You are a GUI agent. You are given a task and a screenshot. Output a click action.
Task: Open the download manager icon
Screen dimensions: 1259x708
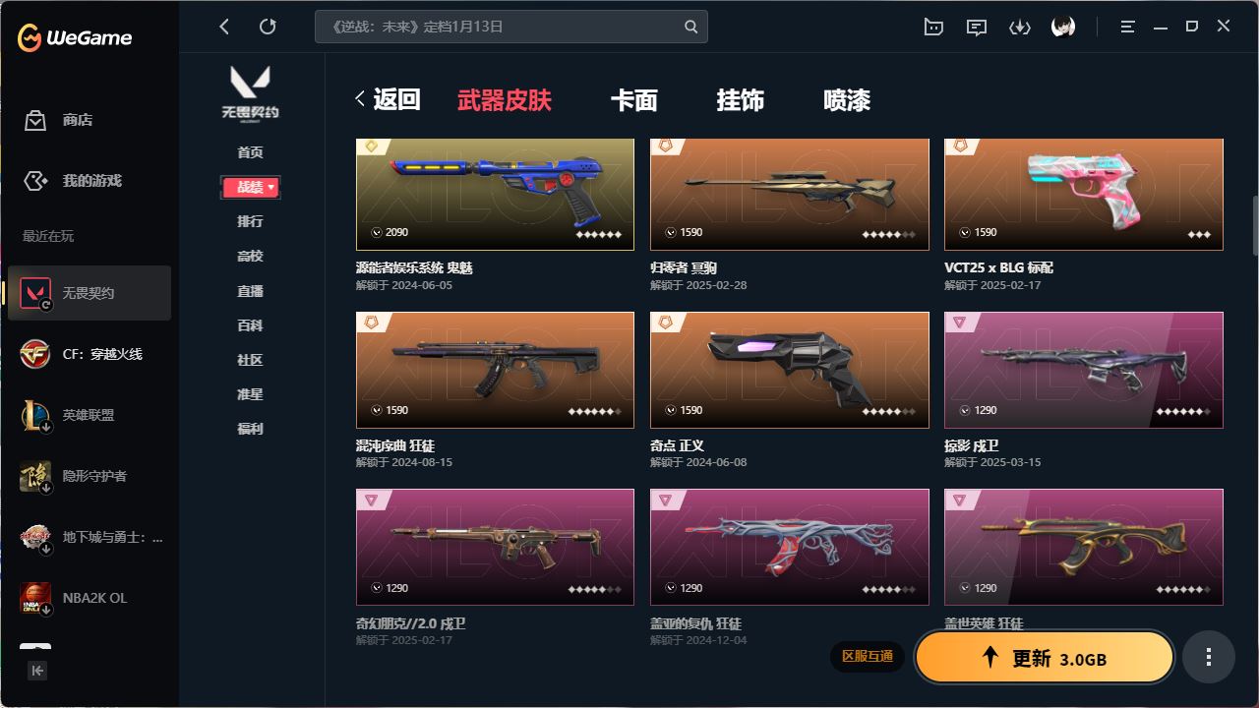pyautogui.click(x=1020, y=27)
